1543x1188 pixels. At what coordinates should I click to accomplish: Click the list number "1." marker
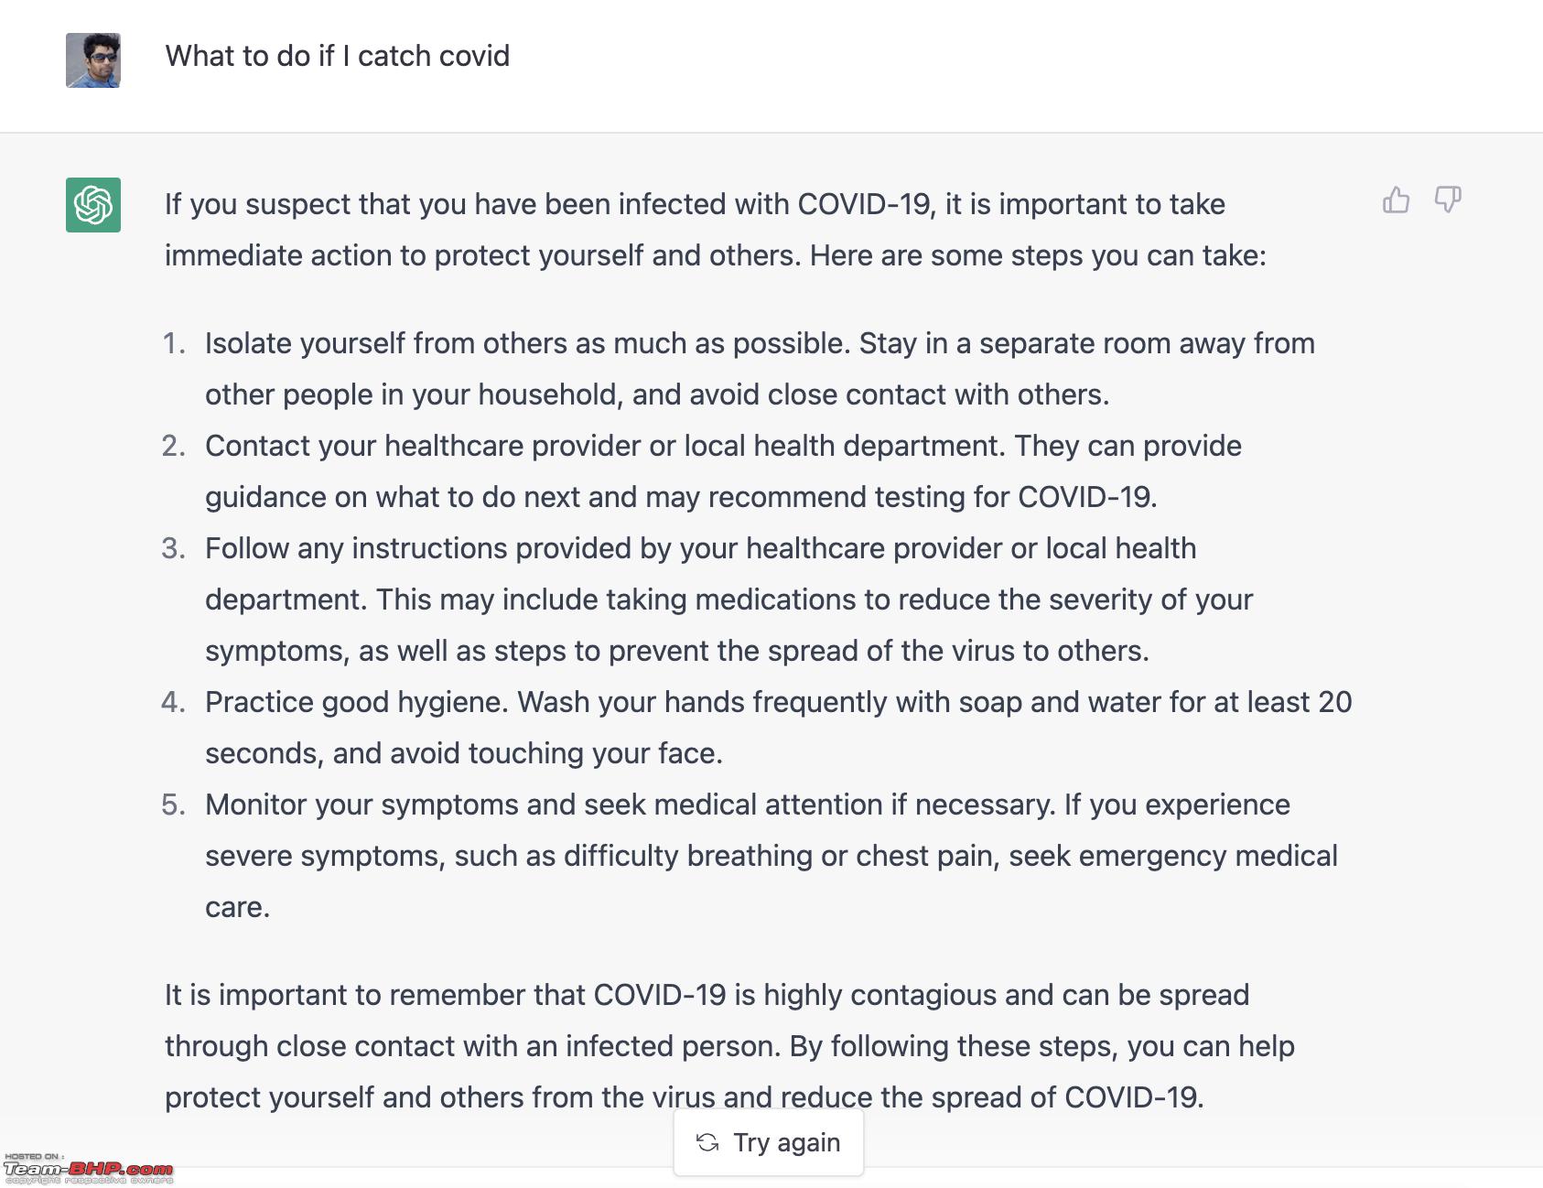click(x=174, y=343)
